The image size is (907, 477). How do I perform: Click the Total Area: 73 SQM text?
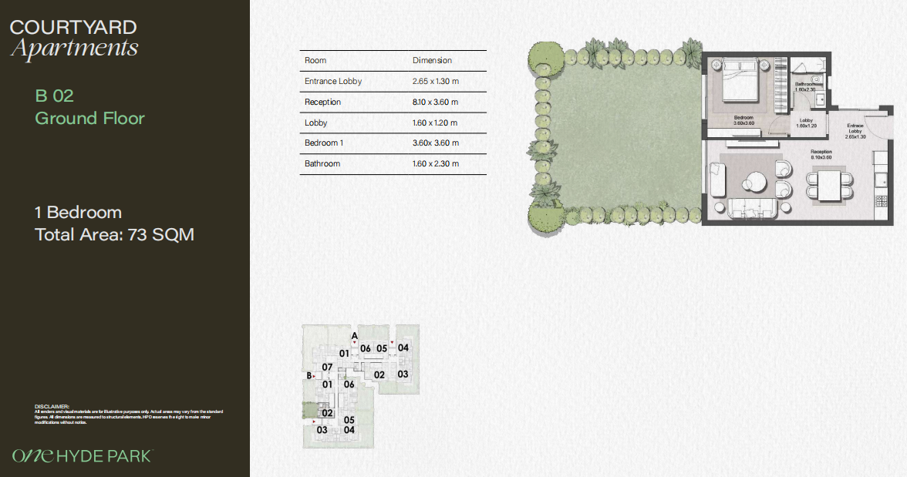tap(114, 235)
